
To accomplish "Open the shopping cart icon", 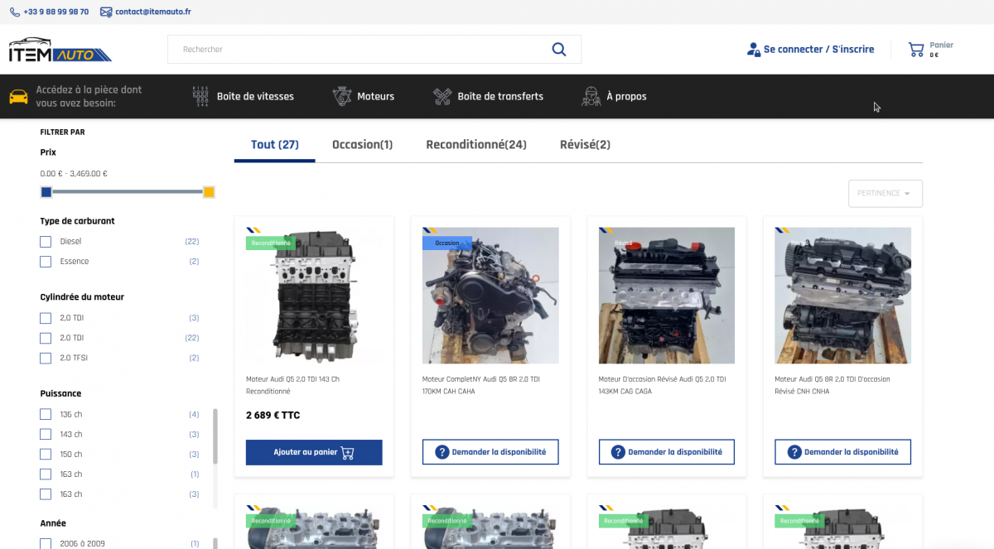I will pos(916,50).
